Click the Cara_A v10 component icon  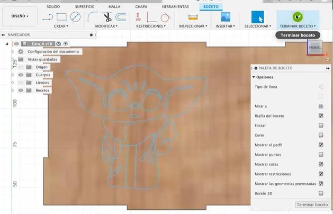[x=25, y=44]
